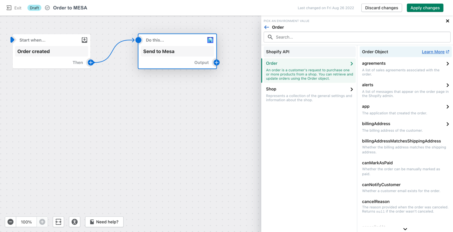The width and height of the screenshot is (453, 232).
Task: Click the Draft status badge
Action: coord(35,8)
